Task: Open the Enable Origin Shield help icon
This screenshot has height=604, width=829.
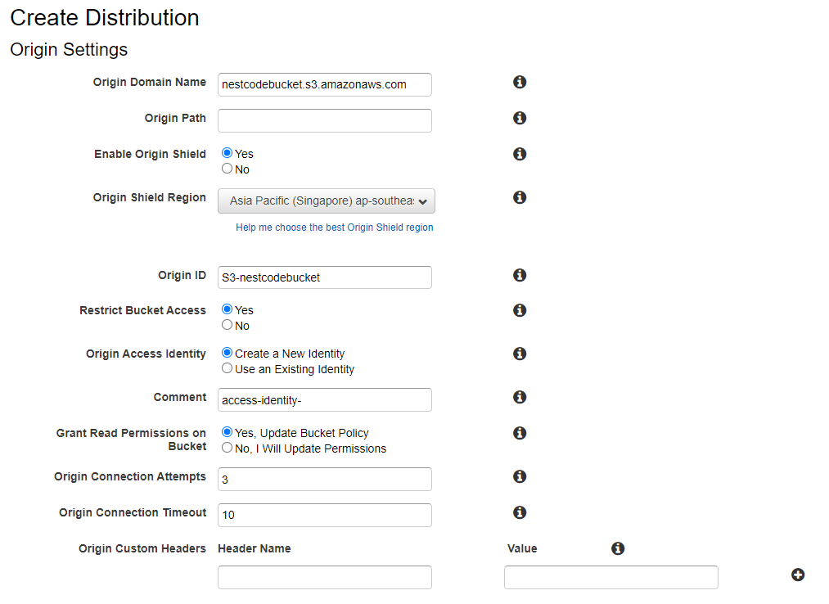Action: coord(520,154)
